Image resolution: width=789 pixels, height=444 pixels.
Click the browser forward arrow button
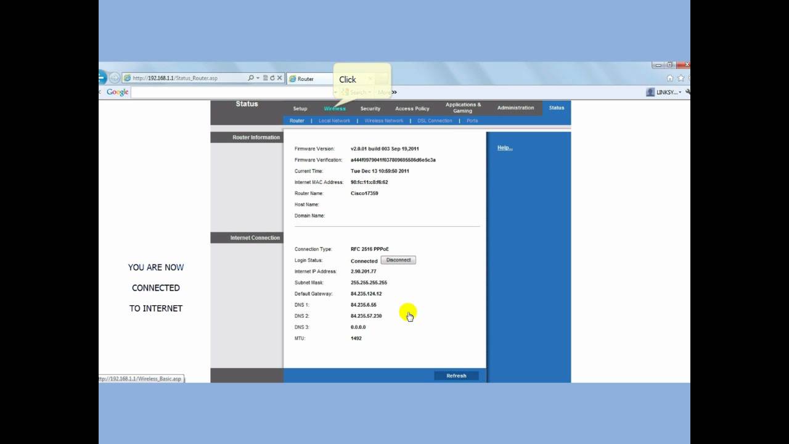[x=115, y=78]
